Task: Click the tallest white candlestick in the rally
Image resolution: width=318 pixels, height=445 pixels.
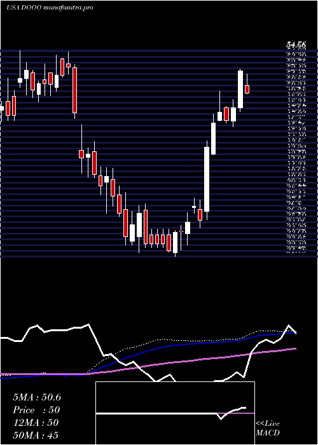Action: tap(207, 179)
